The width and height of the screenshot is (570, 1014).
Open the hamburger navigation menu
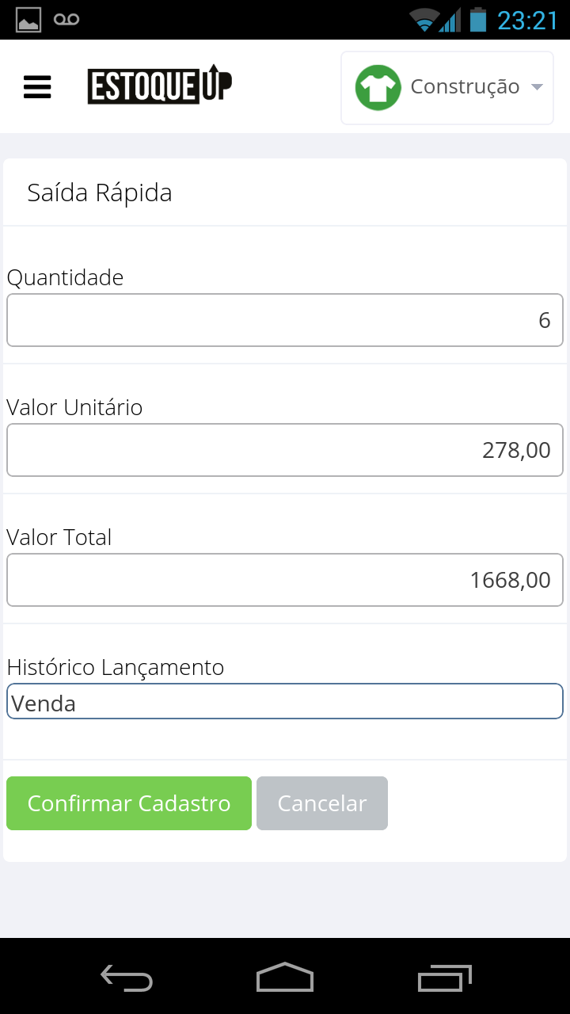pyautogui.click(x=37, y=86)
